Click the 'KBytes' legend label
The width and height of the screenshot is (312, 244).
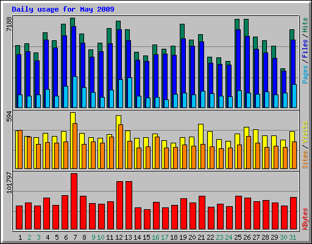tap(305, 219)
